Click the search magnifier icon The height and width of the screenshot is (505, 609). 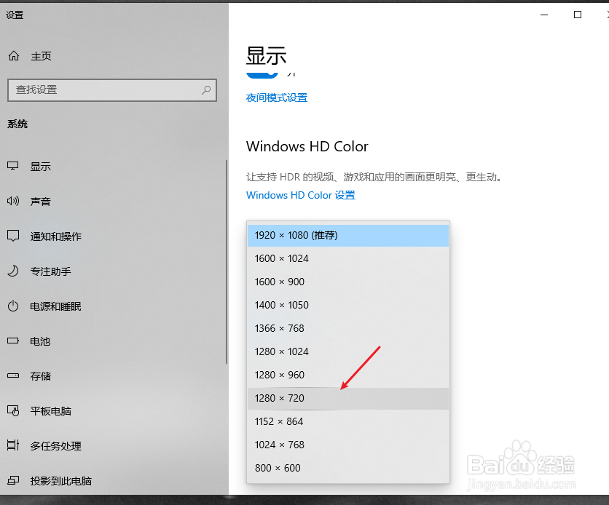[x=206, y=90]
